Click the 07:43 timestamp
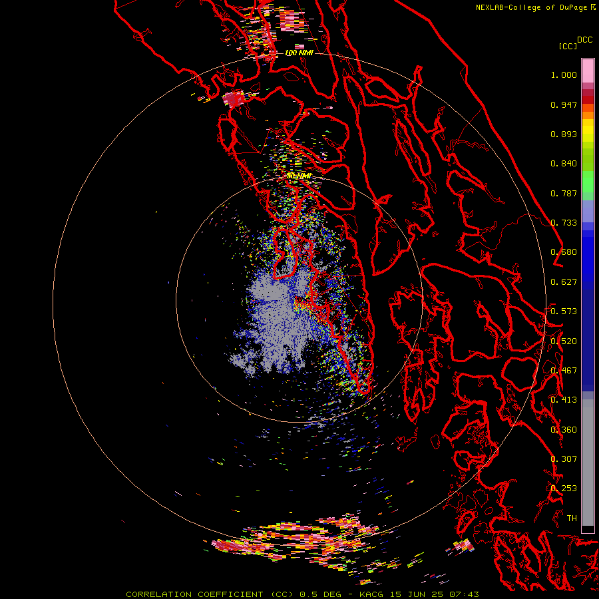This screenshot has height=599, width=599. point(463,594)
